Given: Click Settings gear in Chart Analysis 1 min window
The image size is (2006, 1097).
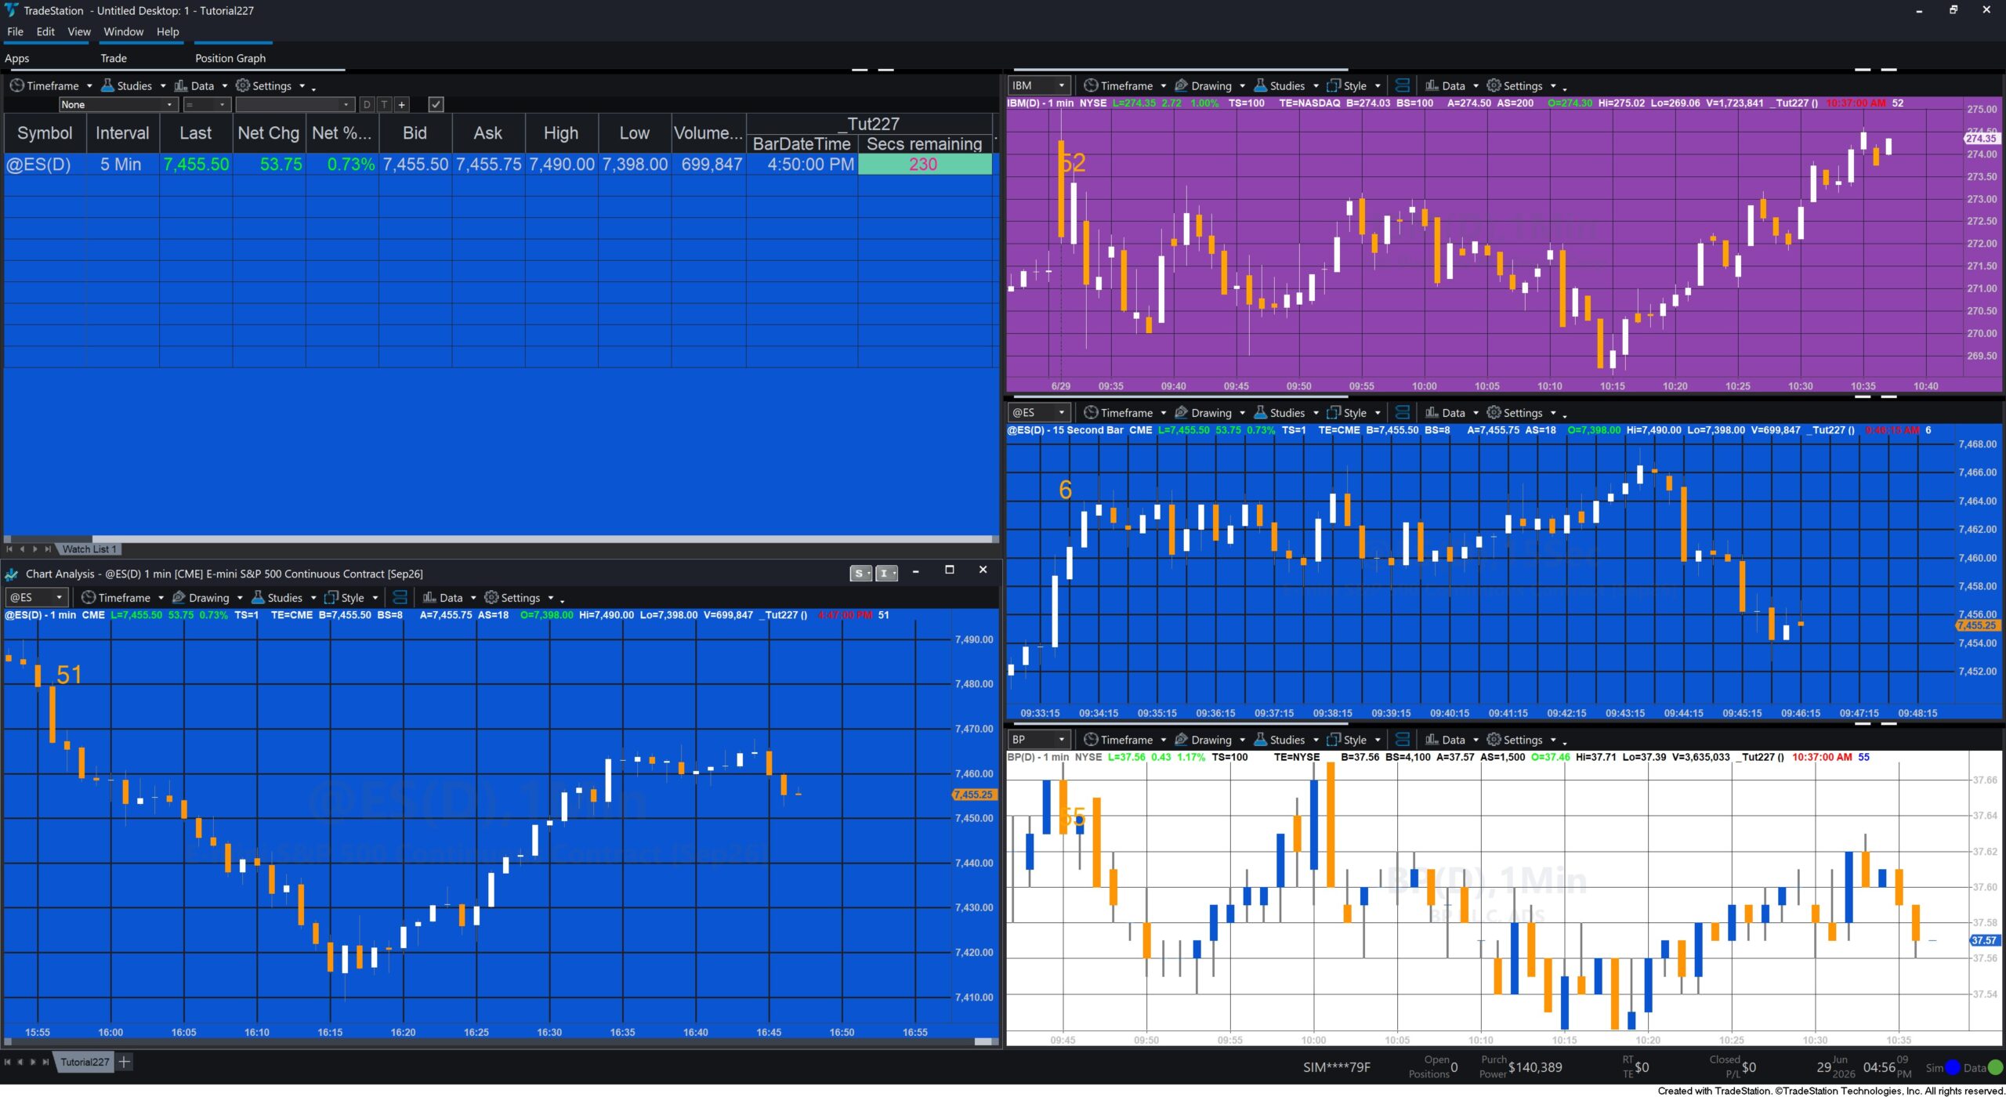Looking at the screenshot, I should click(491, 597).
